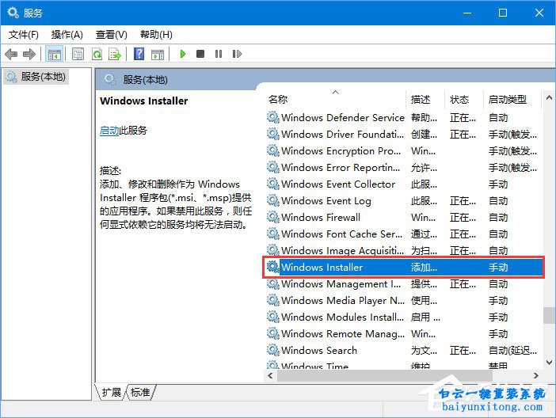This screenshot has width=556, height=418.
Task: Open the 操作(A) menu
Action: tap(67, 35)
